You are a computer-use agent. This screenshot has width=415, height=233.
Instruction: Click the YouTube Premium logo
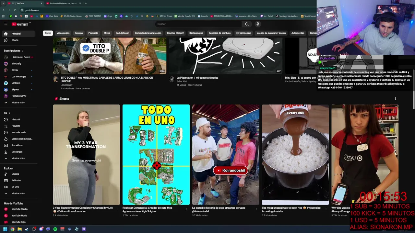(21, 24)
